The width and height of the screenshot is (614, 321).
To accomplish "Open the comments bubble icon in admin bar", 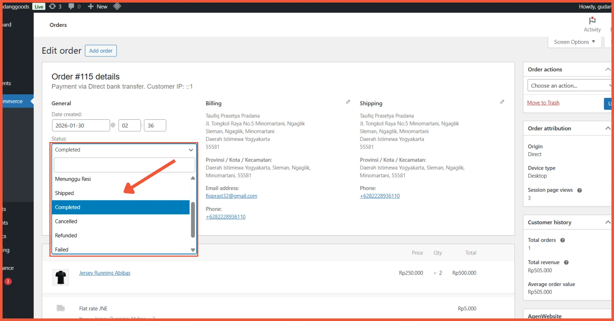I will [71, 6].
